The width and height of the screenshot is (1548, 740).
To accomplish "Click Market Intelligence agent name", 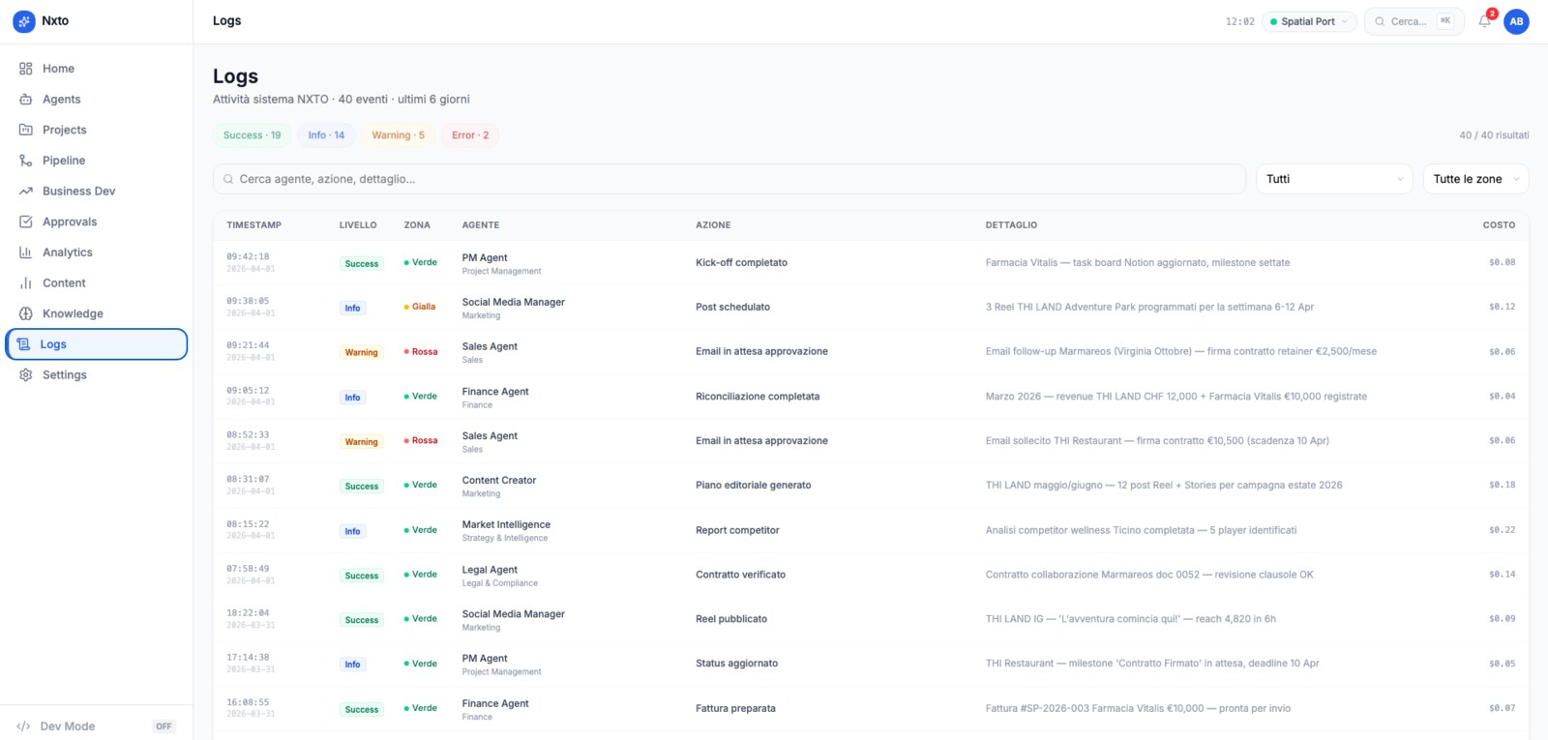I will click(x=506, y=525).
